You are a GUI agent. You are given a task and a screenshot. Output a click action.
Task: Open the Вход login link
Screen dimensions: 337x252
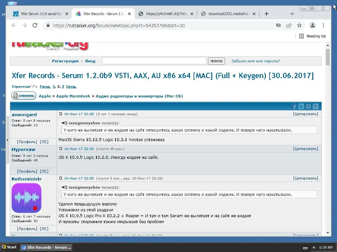tap(90, 61)
